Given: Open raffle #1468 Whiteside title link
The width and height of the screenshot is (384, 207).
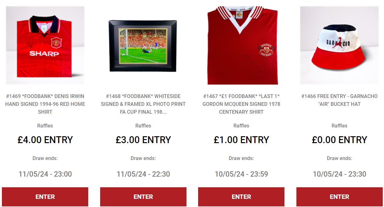Looking at the screenshot, I should [143, 104].
